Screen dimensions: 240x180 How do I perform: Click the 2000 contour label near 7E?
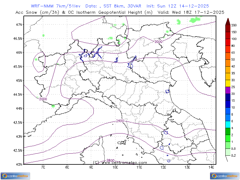[x=43, y=99]
